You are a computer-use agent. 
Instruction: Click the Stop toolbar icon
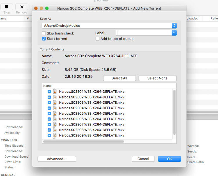(7, 7)
